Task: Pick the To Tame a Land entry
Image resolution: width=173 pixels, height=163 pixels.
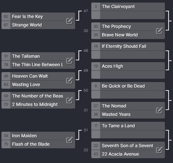Action: coord(128,126)
